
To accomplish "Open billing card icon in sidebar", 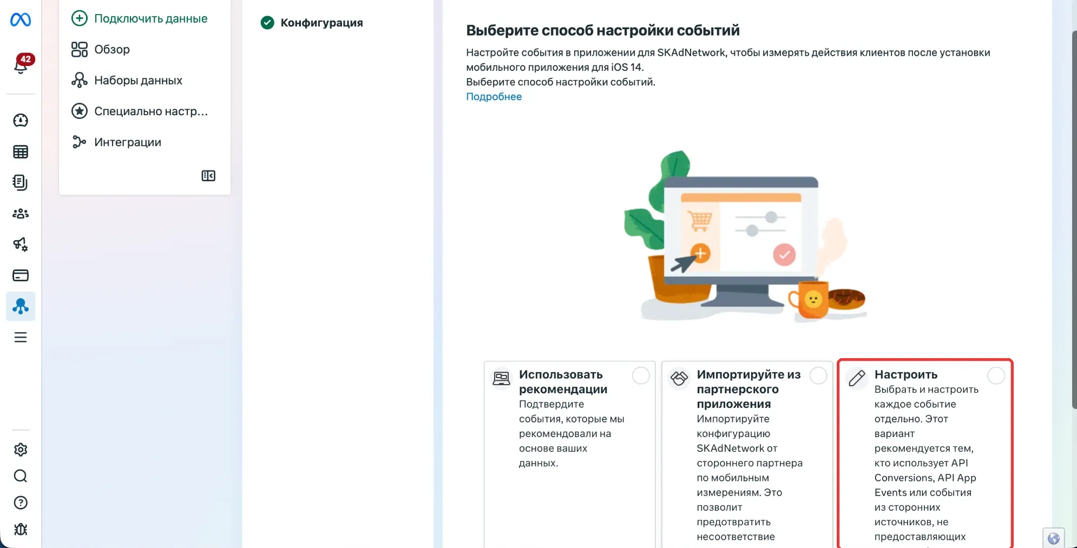I will (21, 275).
